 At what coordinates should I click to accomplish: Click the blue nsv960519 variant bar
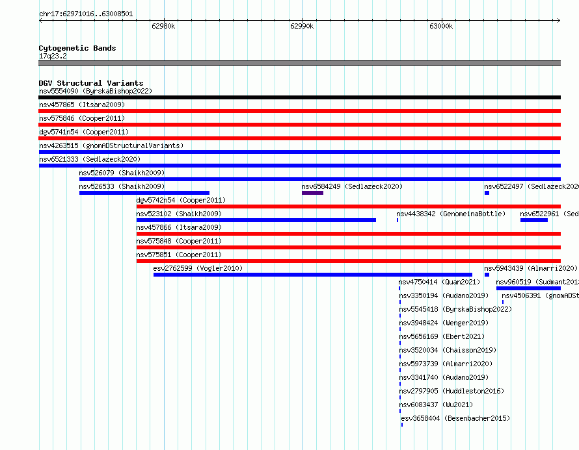pos(528,288)
